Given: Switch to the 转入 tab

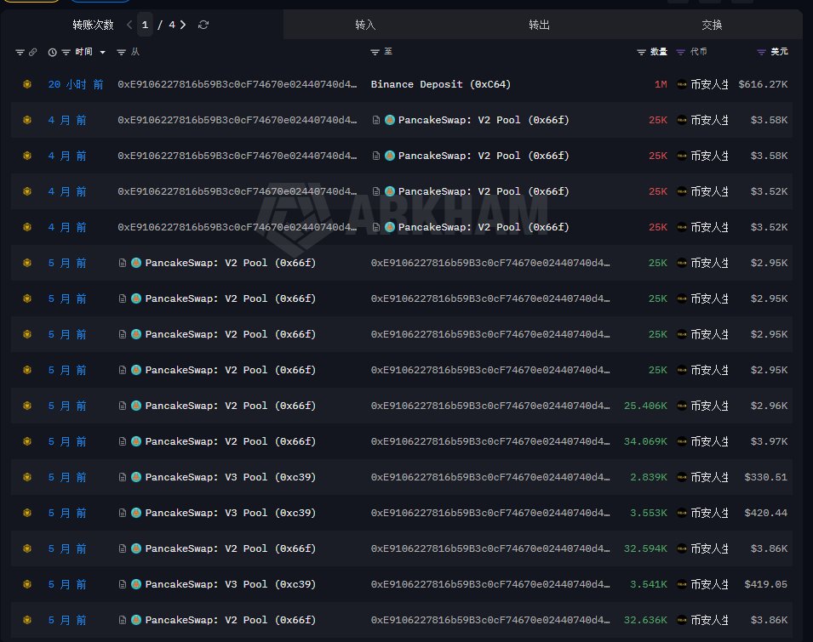Looking at the screenshot, I should coord(365,25).
